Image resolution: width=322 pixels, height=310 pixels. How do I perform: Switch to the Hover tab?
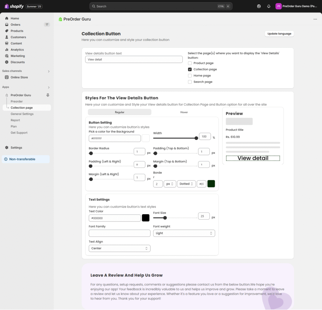click(184, 112)
